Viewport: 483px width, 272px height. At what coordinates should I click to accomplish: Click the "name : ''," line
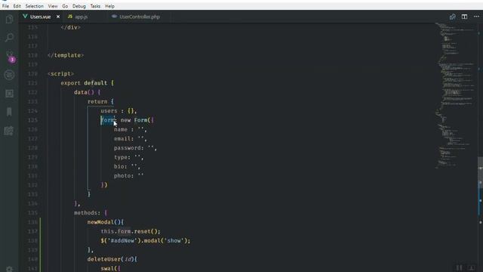coord(131,129)
